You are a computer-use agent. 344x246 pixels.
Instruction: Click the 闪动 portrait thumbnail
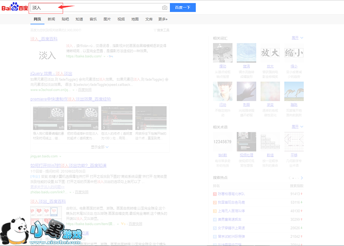(223, 91)
